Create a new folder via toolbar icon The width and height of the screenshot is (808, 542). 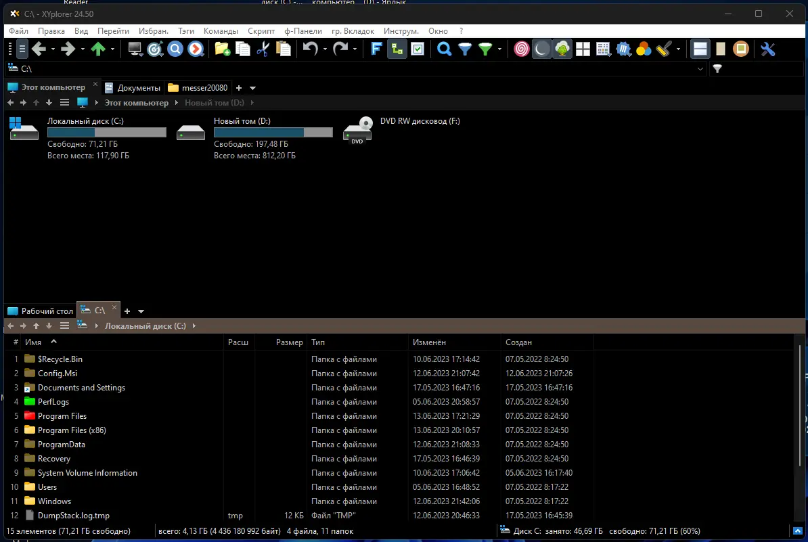(x=222, y=49)
